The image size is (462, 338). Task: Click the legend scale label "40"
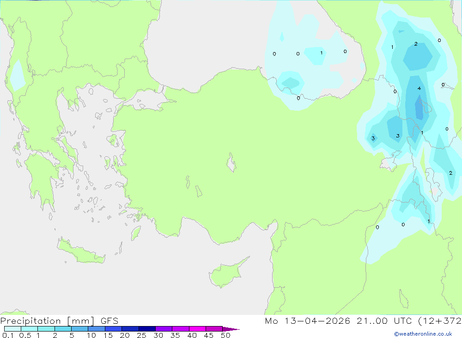192,335
